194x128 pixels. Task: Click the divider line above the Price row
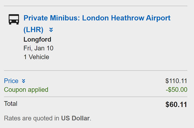(96, 71)
